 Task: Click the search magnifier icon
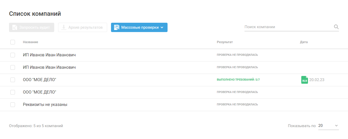click(336, 27)
